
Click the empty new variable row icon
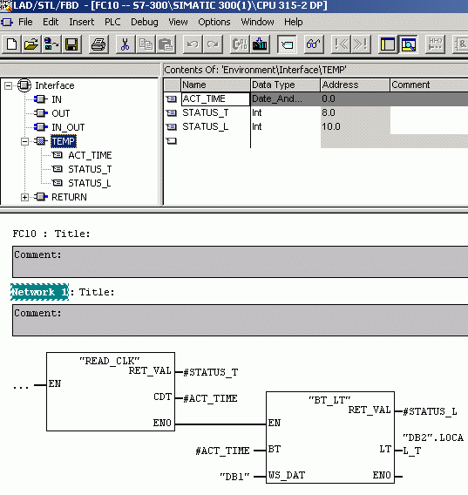[172, 141]
